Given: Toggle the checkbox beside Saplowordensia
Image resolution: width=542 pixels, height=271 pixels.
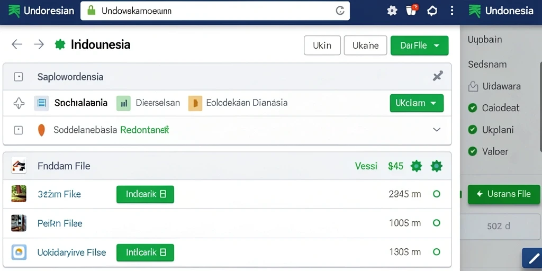Looking at the screenshot, I should [19, 77].
